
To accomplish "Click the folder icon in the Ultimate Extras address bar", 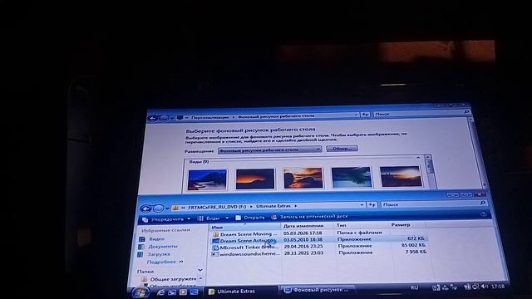I will [x=175, y=208].
